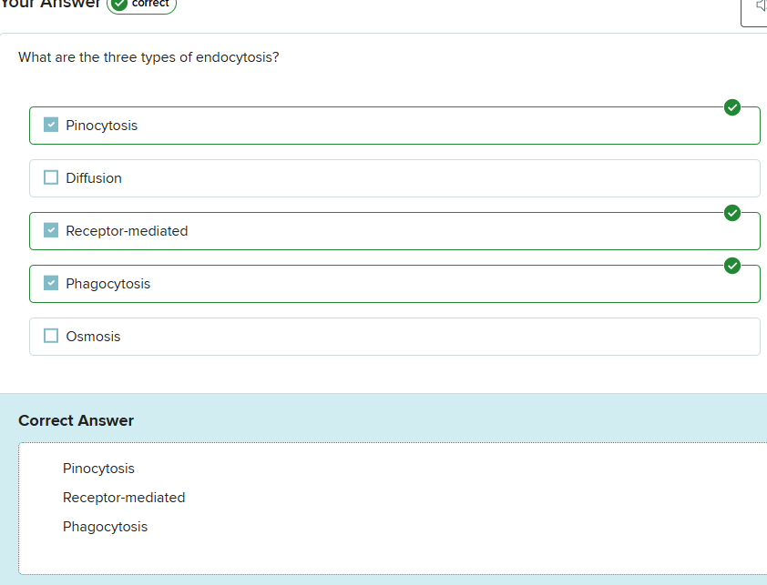Image resolution: width=767 pixels, height=585 pixels.
Task: Click the speaker audio icon at top right
Action: [x=758, y=7]
